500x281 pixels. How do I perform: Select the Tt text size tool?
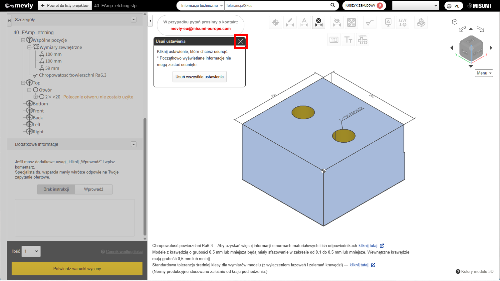(x=348, y=40)
